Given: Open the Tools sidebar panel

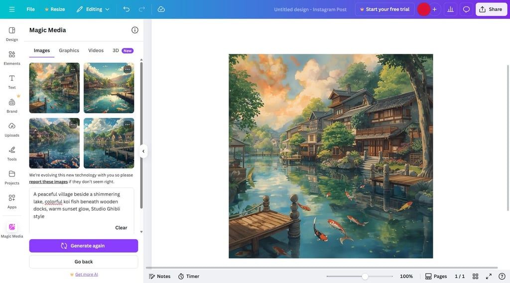Looking at the screenshot, I should (x=12, y=154).
